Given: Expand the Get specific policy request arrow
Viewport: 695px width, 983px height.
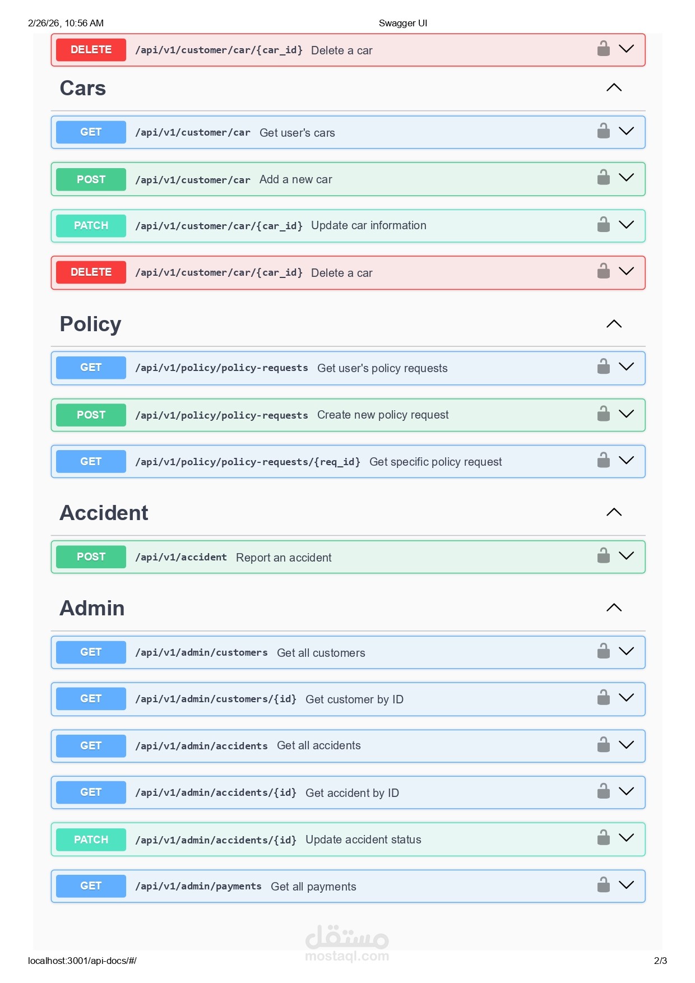Looking at the screenshot, I should point(626,461).
